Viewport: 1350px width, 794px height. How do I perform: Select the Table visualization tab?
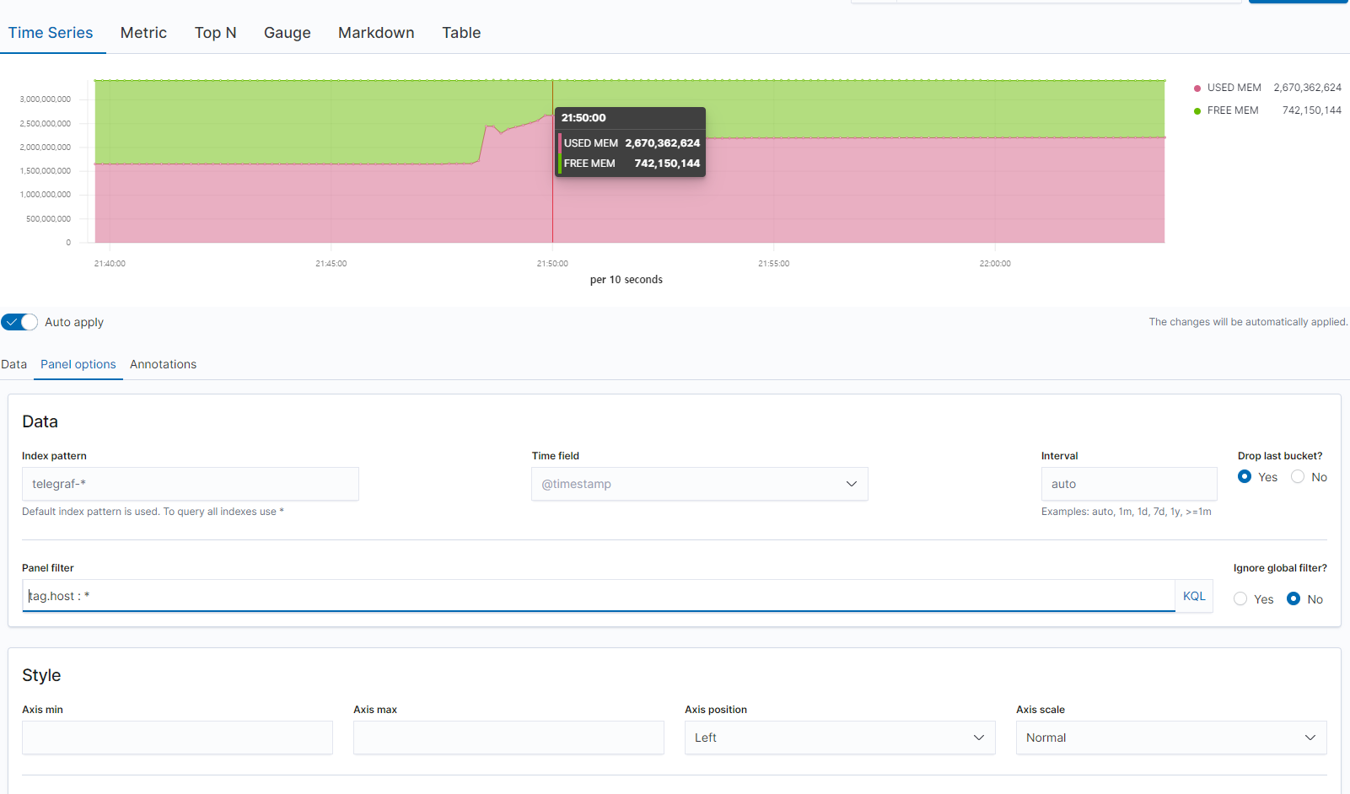tap(461, 33)
